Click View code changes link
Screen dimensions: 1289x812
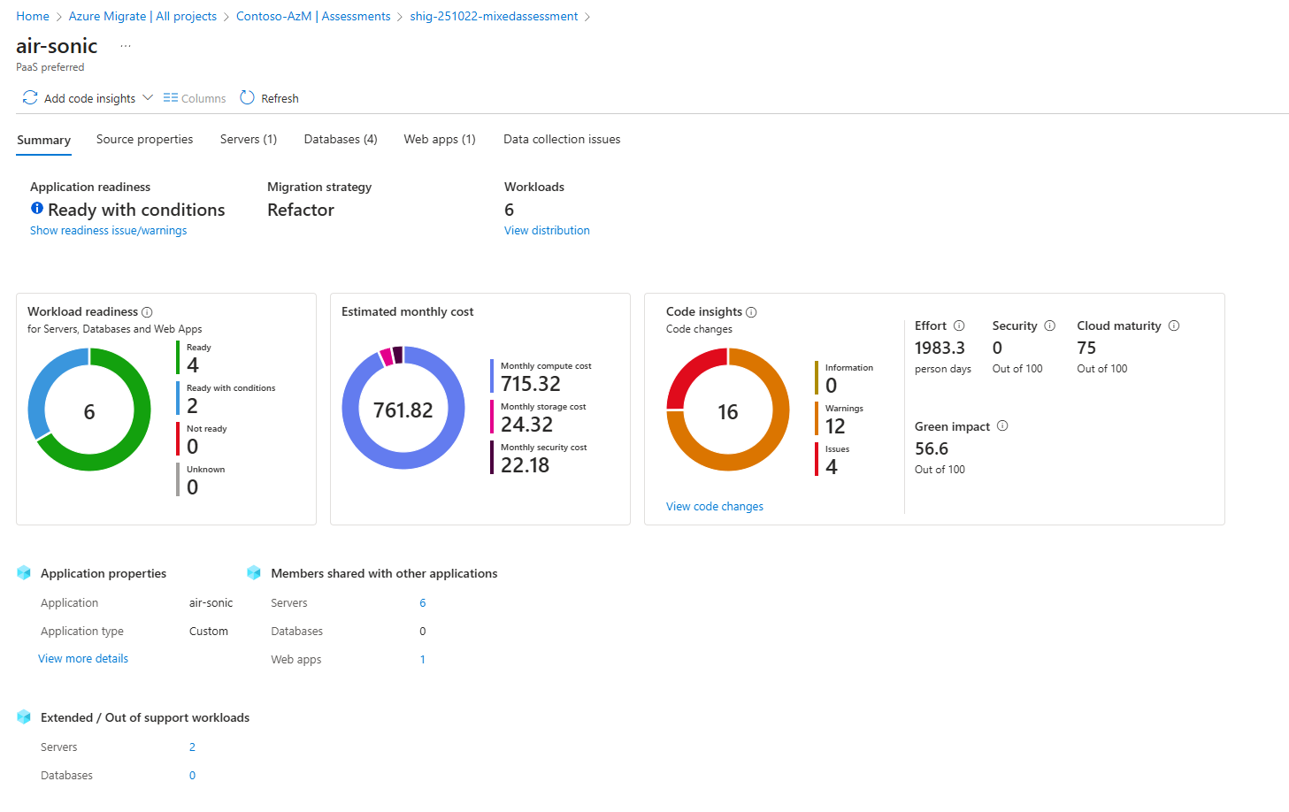click(x=714, y=507)
